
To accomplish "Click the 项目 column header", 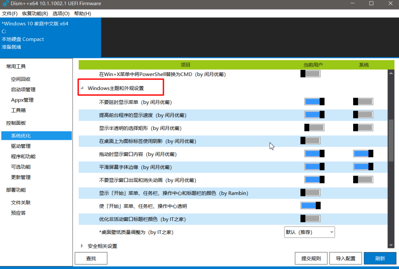I will 185,65.
